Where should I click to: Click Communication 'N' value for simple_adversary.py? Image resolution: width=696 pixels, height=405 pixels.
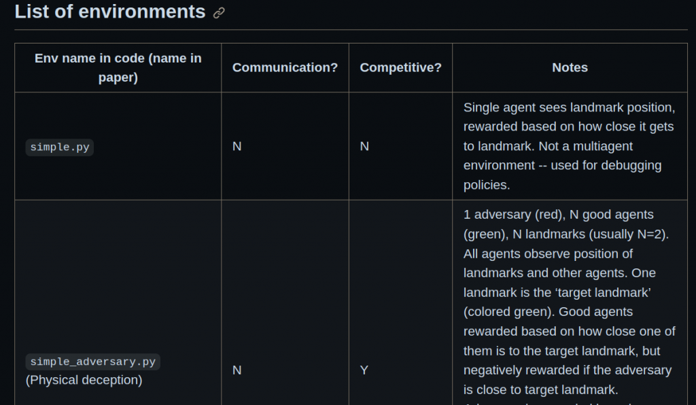pyautogui.click(x=237, y=370)
